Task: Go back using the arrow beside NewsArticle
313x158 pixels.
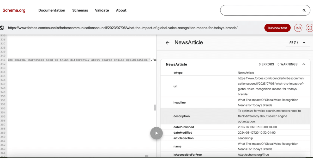Action: tap(167, 43)
